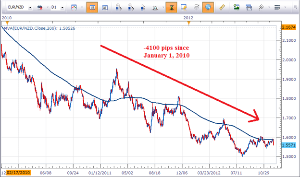Click the 1.8000 price axis label
This screenshot has width=300, height=177.
[x=289, y=98]
